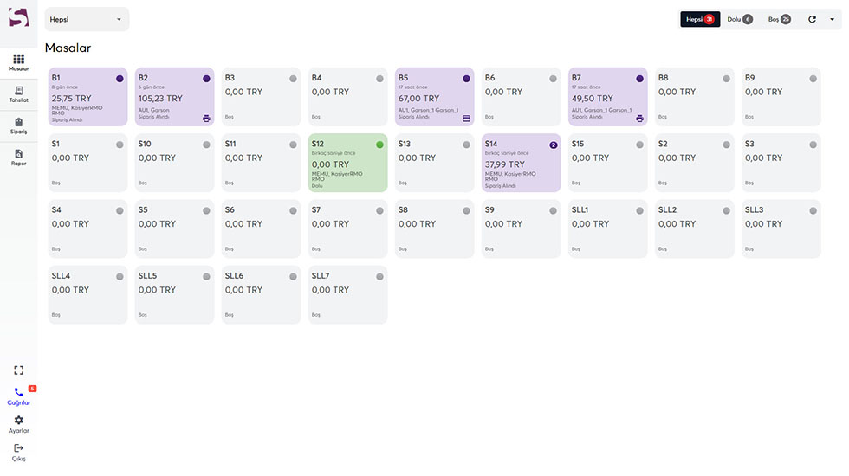Click the refresh icon in top bar
The image size is (849, 476).
click(x=812, y=19)
